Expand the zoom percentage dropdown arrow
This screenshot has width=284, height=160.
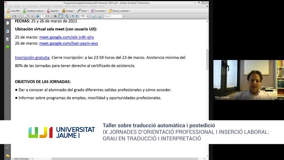click(x=87, y=16)
